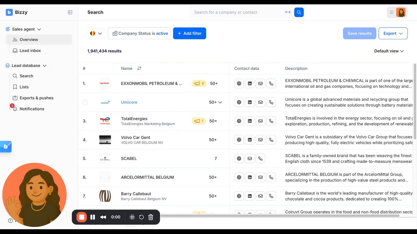Open website globe icon for Barry Callebaut
This screenshot has width=417, height=234.
pyautogui.click(x=239, y=196)
